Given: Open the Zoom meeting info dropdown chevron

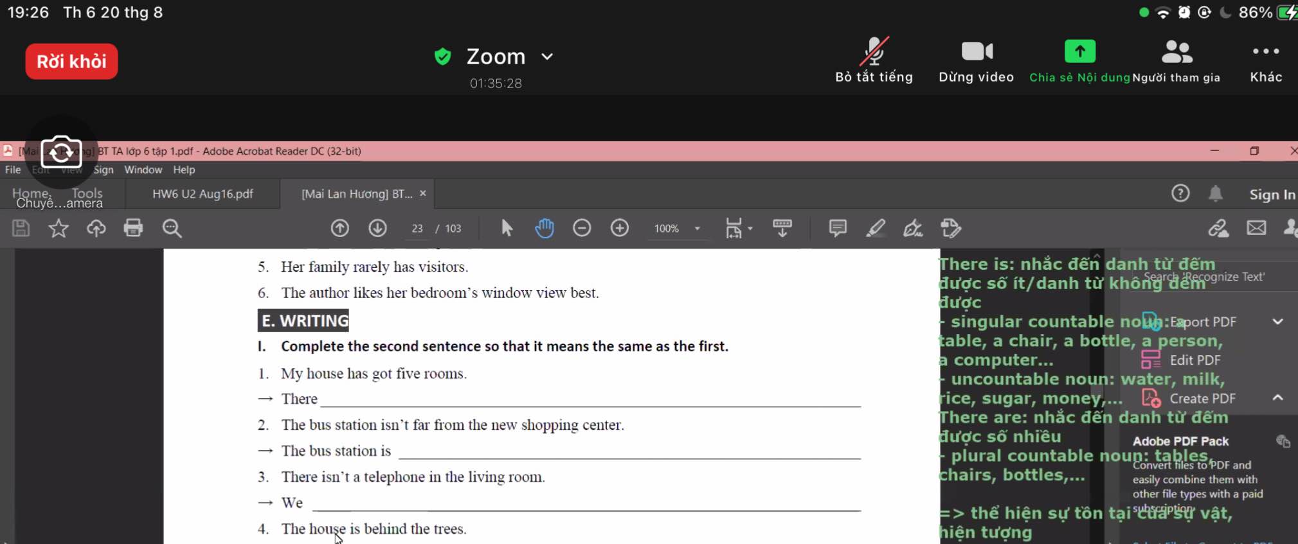Looking at the screenshot, I should click(547, 57).
